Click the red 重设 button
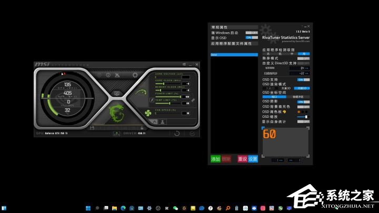The height and width of the screenshot is (213, 379). (243, 159)
